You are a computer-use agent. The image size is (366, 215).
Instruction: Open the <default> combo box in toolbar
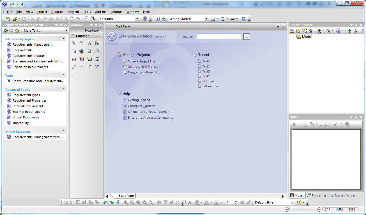click(x=137, y=19)
